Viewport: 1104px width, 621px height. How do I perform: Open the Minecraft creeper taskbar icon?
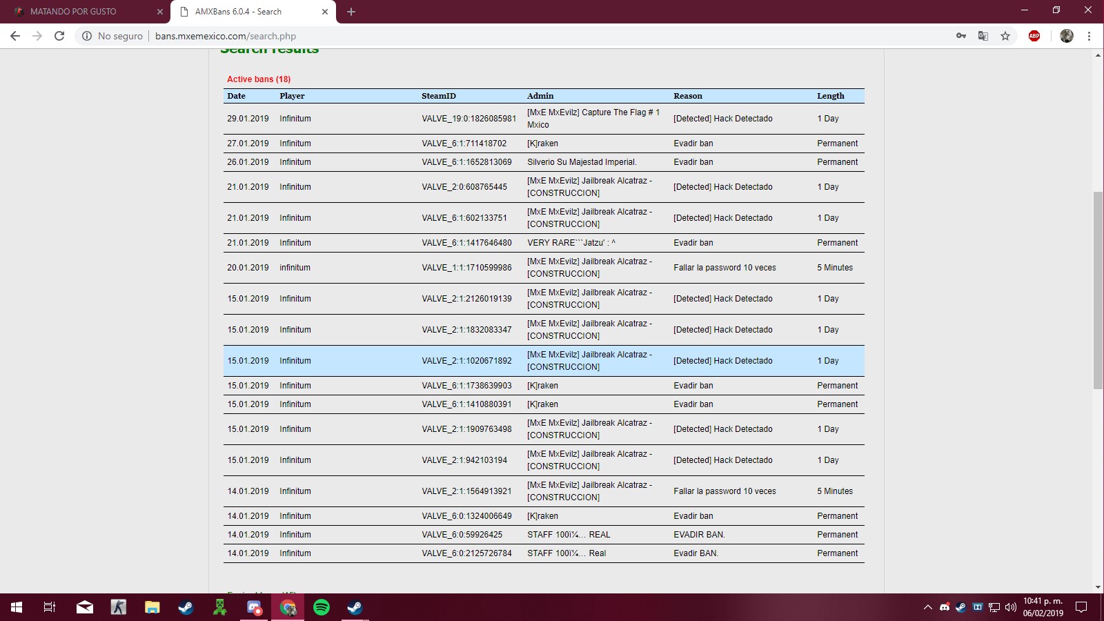220,607
